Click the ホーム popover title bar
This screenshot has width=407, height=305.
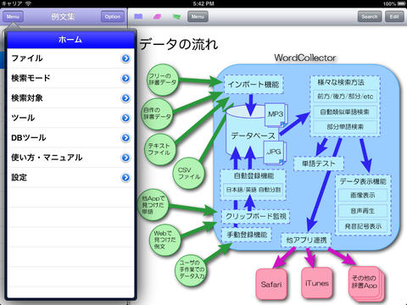tap(70, 40)
